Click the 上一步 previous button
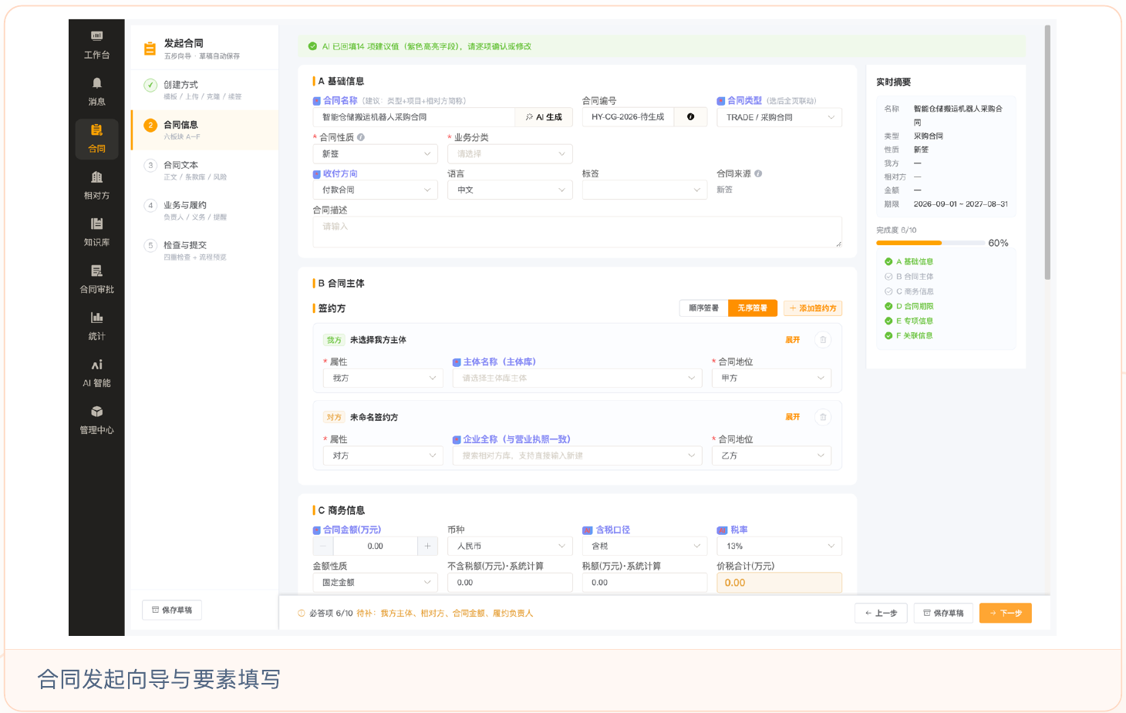The height and width of the screenshot is (713, 1126). click(881, 613)
